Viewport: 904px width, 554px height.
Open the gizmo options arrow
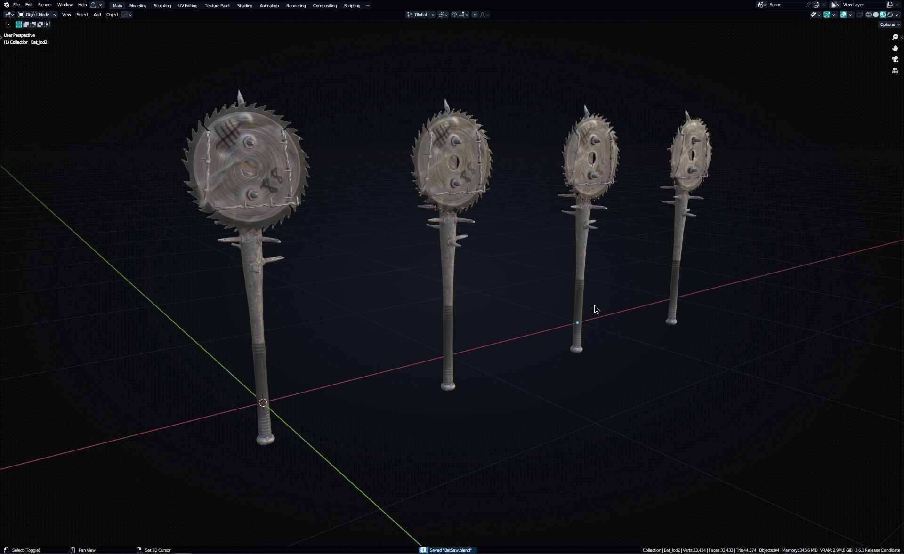[x=834, y=15]
